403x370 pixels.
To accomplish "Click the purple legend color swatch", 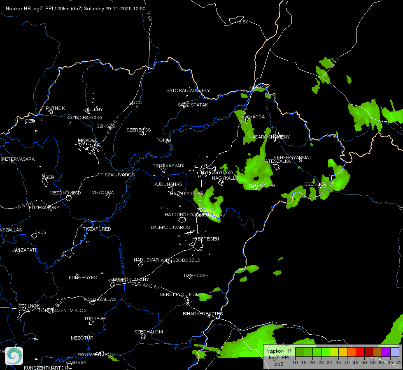I will [x=386, y=352].
